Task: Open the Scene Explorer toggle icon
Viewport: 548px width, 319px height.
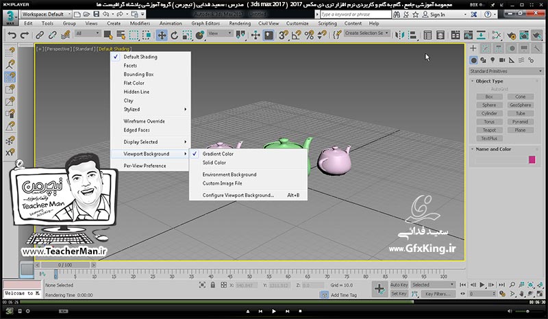Action: pos(427,36)
